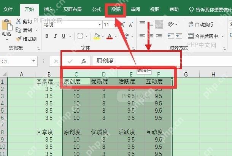Expand merge options dropdown arrow
Viewport: 232px width, 156px height.
[222, 36]
